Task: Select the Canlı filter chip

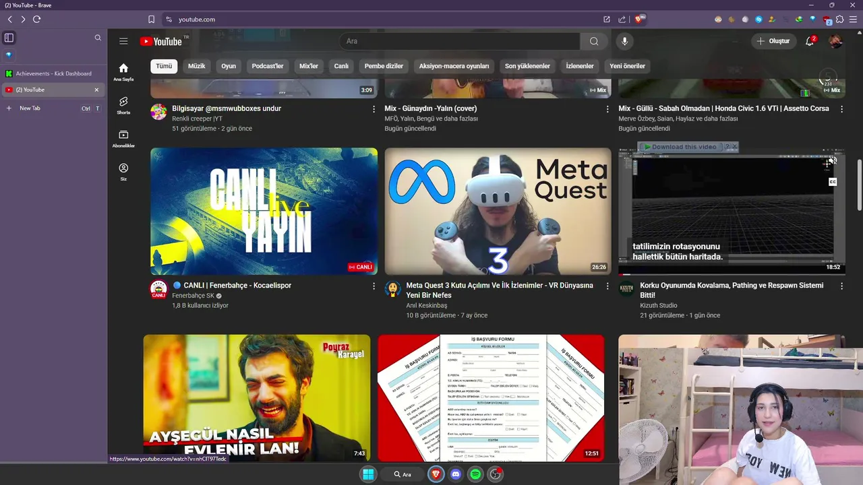Action: pos(341,66)
